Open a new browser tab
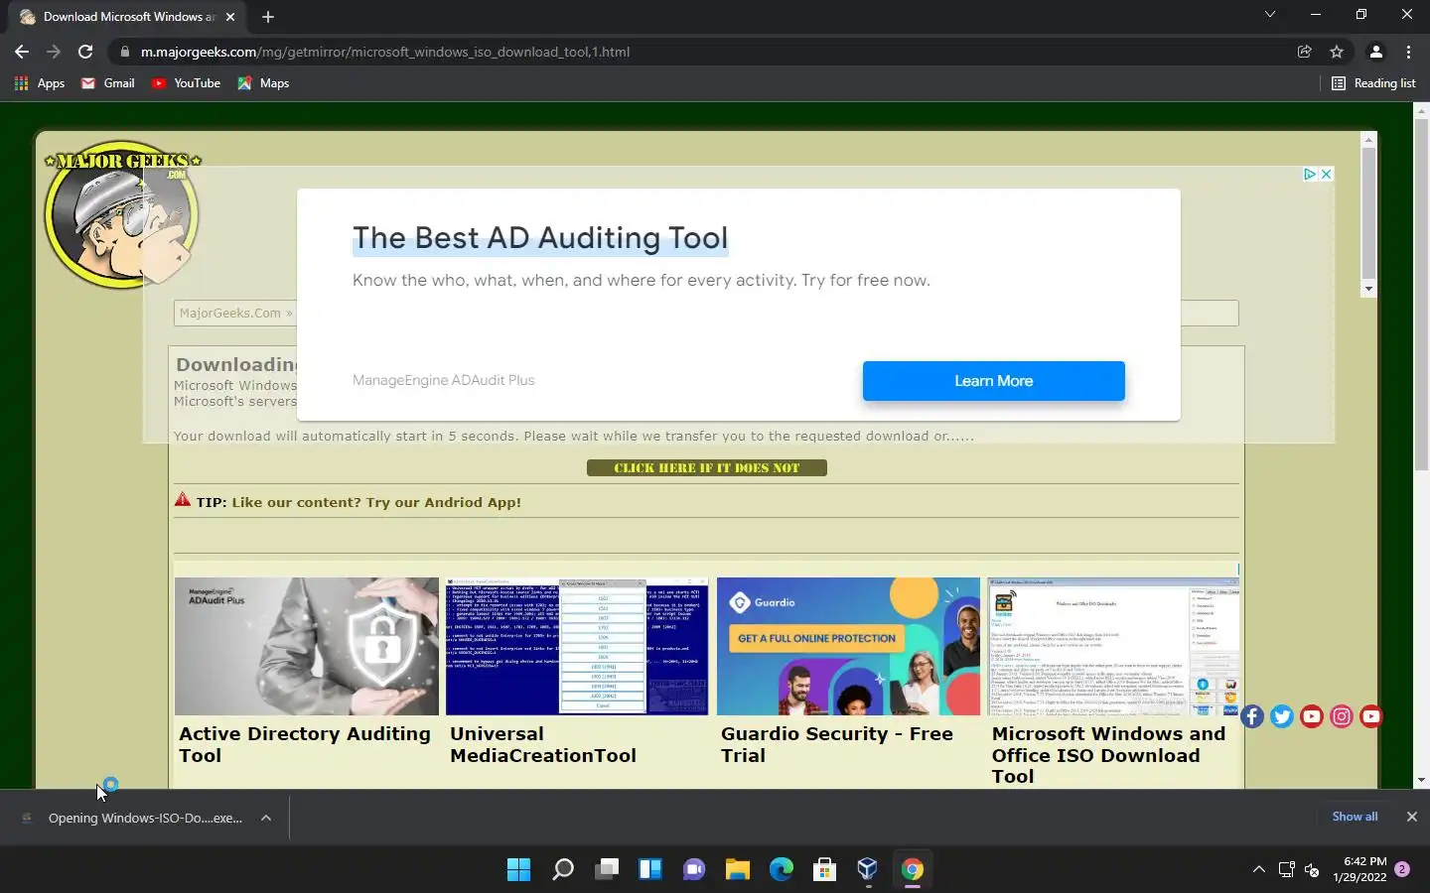1430x893 pixels. click(x=268, y=17)
